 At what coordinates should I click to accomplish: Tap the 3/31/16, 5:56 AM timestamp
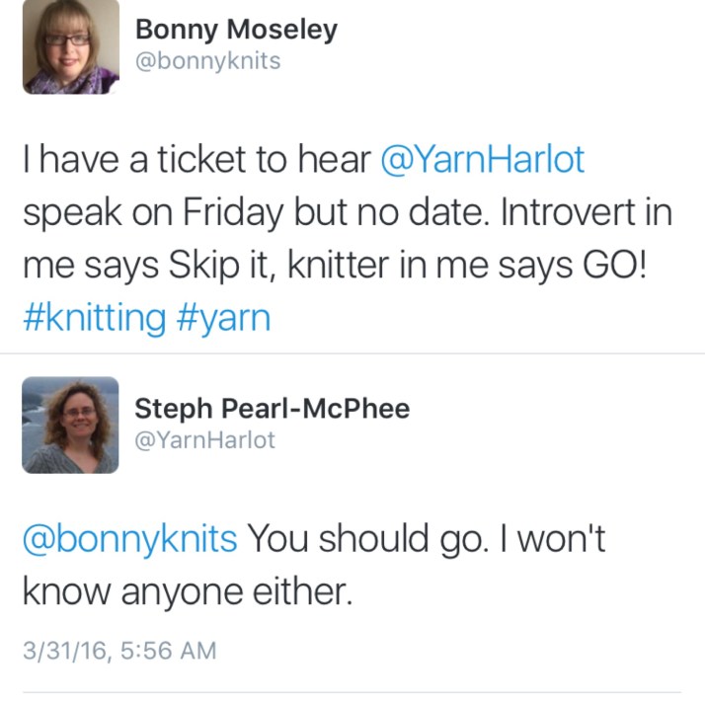pos(118,651)
